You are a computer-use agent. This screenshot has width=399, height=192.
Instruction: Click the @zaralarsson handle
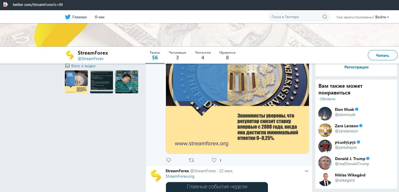[x=347, y=131]
